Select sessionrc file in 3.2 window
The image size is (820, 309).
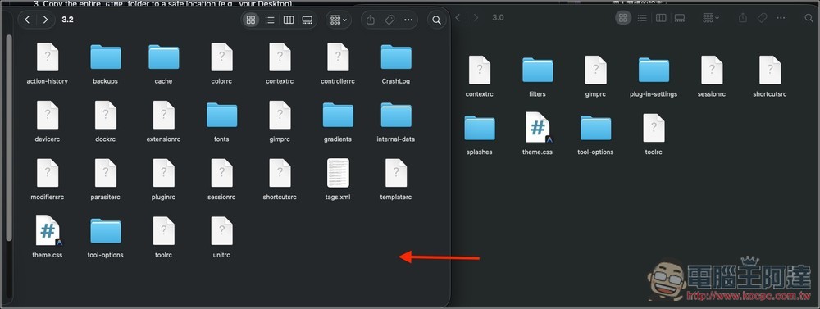click(221, 179)
